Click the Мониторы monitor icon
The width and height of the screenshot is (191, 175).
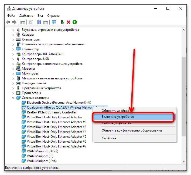18,73
